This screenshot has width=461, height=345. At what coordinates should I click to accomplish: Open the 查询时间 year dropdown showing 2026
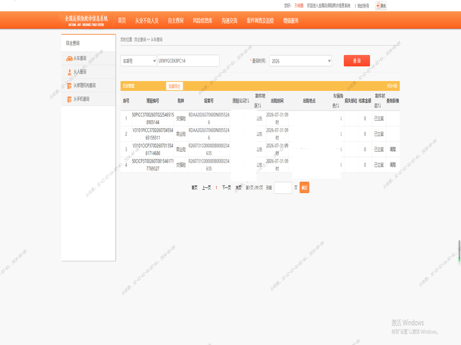coord(300,61)
